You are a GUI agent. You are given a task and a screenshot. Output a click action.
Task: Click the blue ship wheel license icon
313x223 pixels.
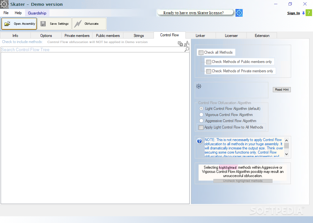click(x=239, y=13)
